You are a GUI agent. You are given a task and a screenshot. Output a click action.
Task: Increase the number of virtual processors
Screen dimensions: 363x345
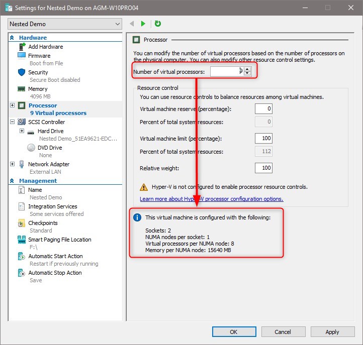pos(247,69)
